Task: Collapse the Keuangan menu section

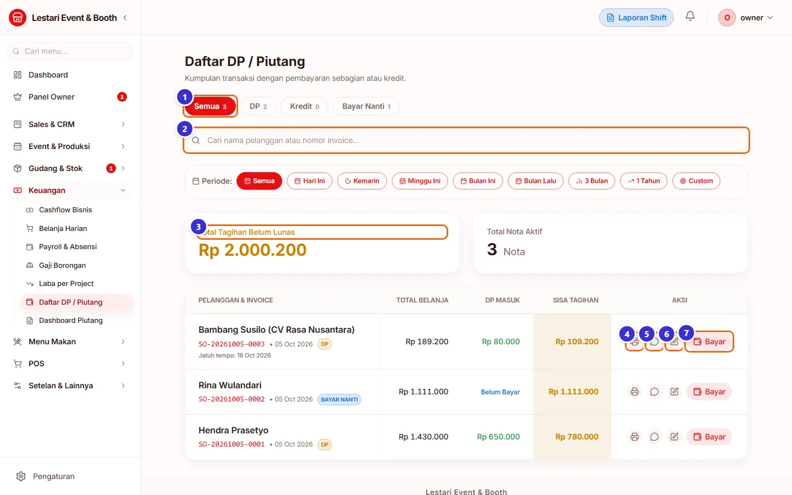Action: 70,190
